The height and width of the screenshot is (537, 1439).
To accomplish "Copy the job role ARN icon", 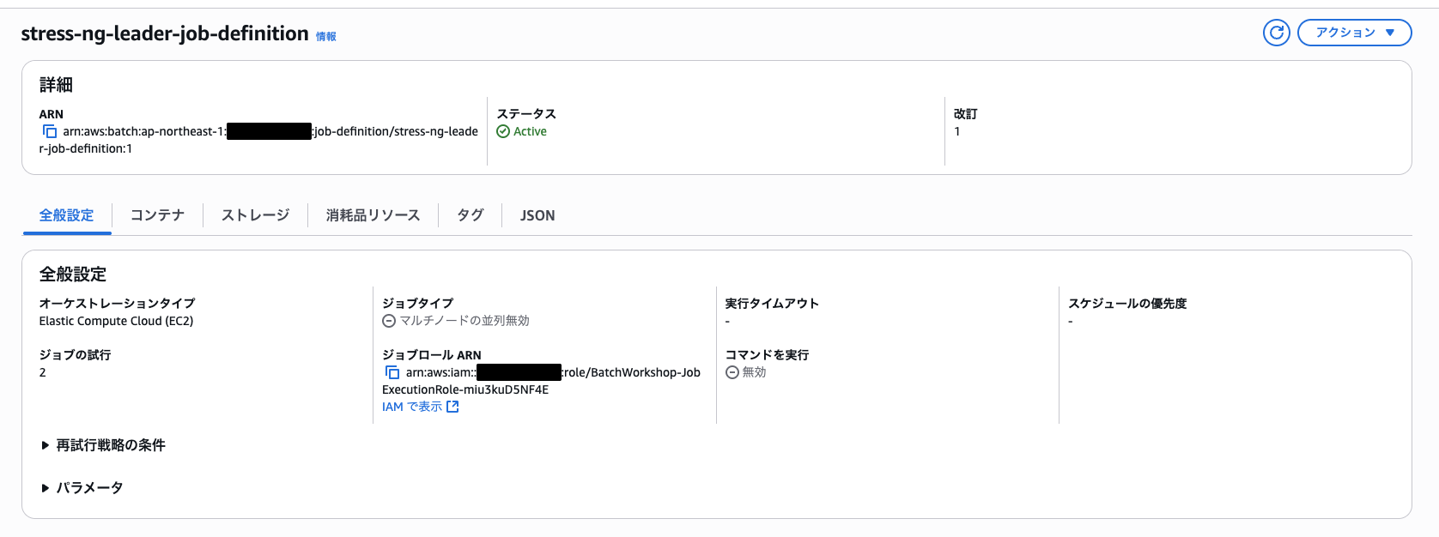I will [392, 372].
